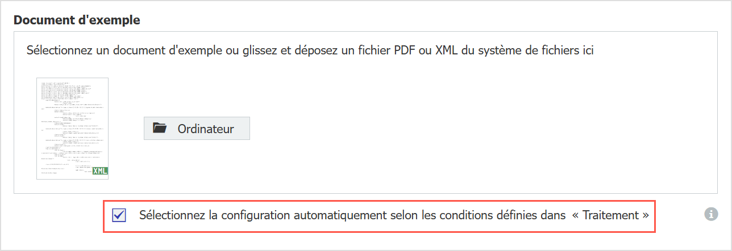Viewport: 732px width, 251px height.
Task: Click the gray info icon
Action: click(x=710, y=214)
